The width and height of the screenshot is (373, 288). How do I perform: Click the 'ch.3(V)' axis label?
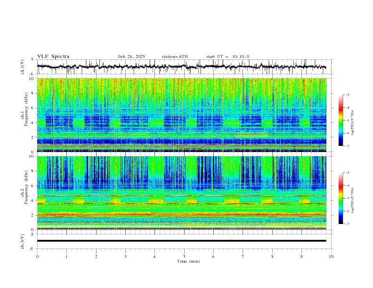click(23, 241)
